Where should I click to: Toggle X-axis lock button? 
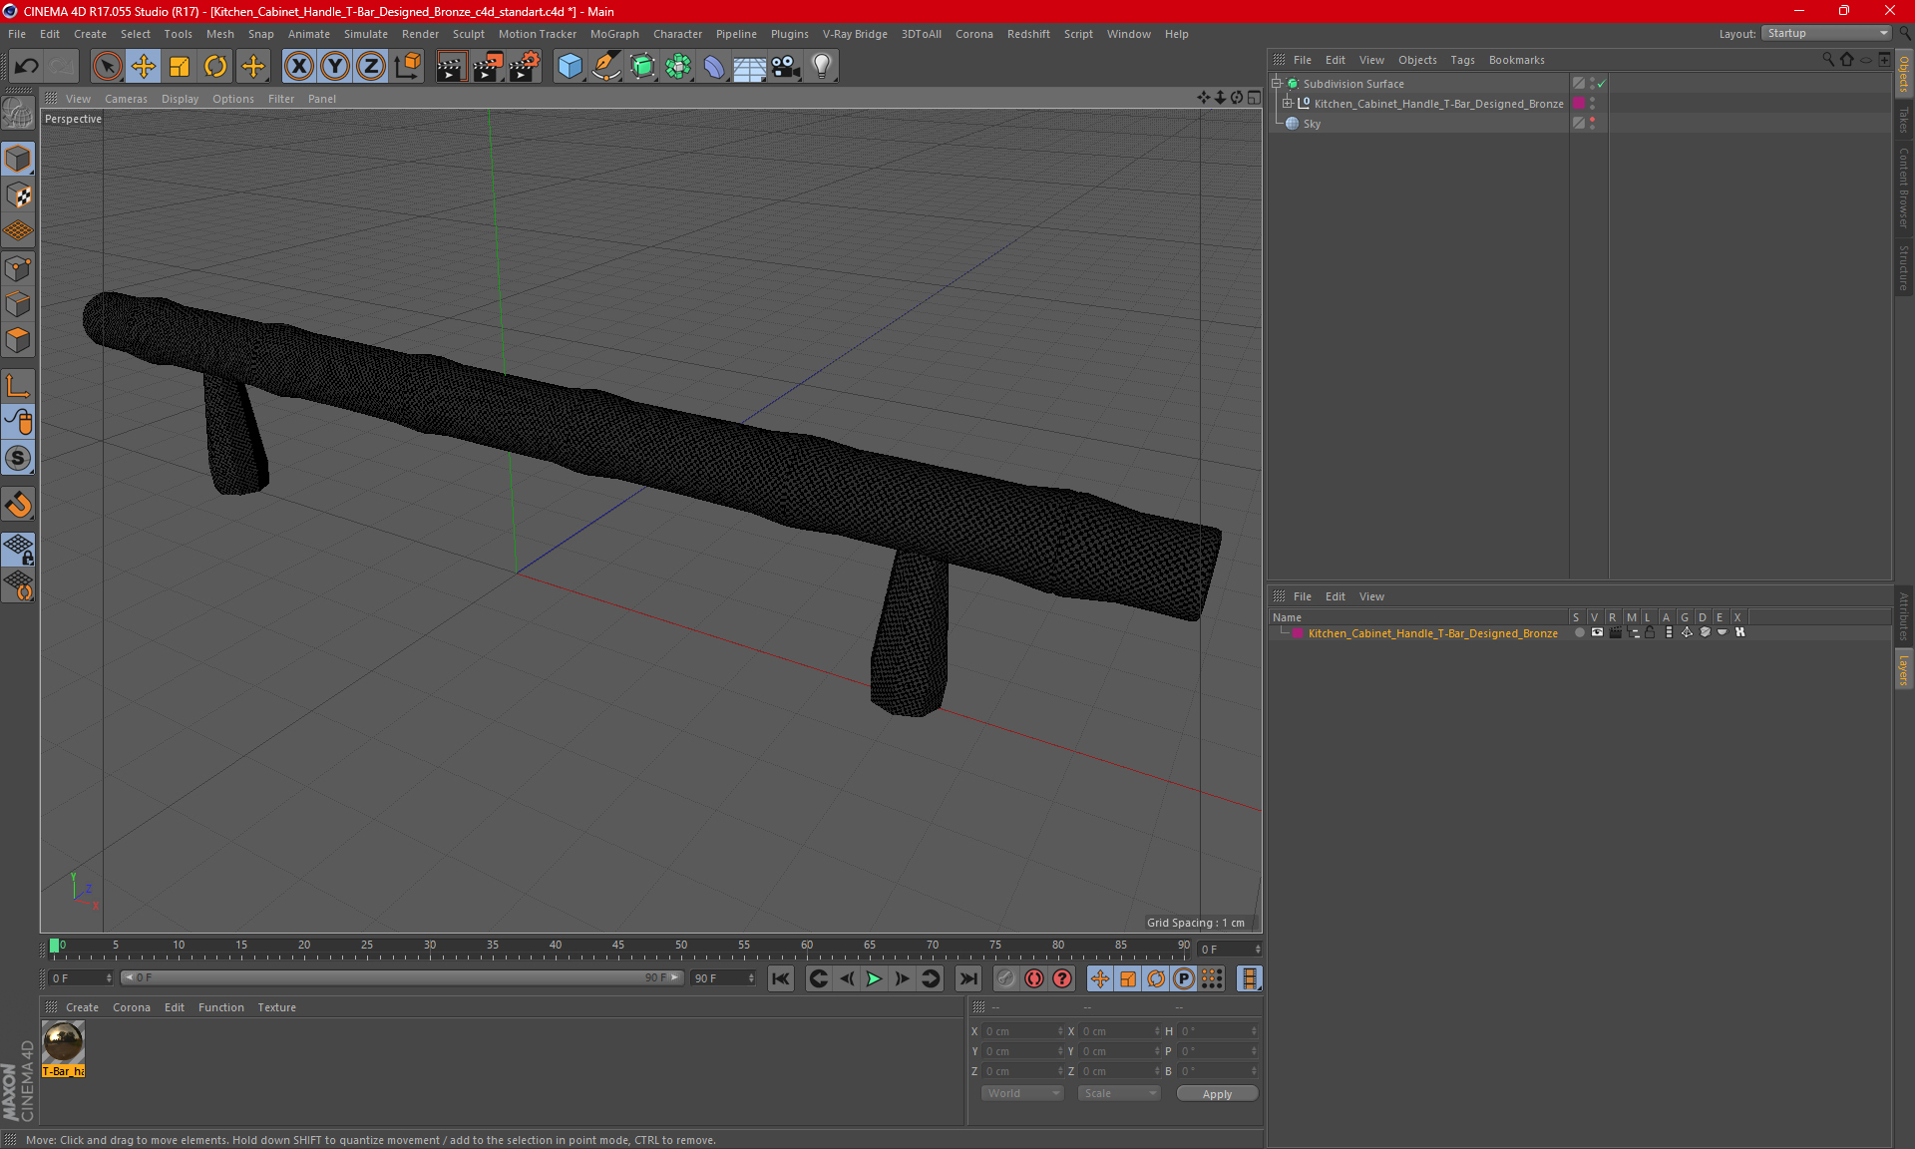[x=298, y=67]
